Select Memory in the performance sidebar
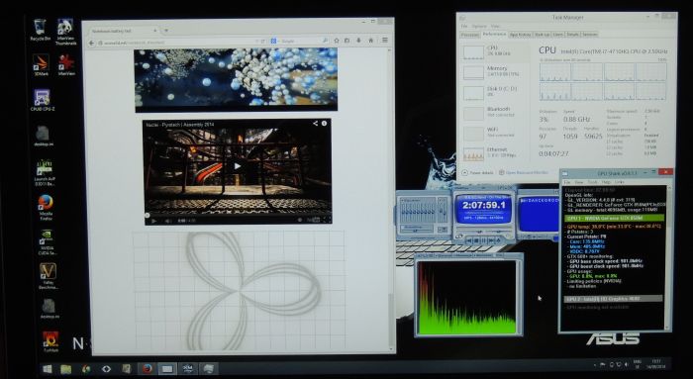The height and width of the screenshot is (379, 693). pyautogui.click(x=495, y=71)
